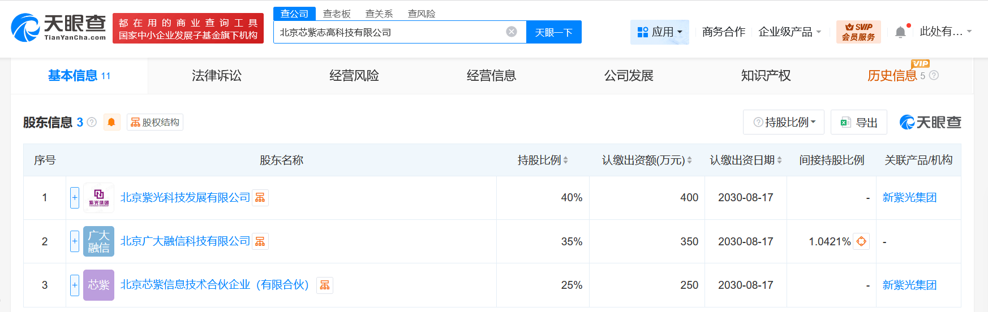The height and width of the screenshot is (312, 988).
Task: Open the 新紫光集团 link in row 1
Action: tap(909, 198)
